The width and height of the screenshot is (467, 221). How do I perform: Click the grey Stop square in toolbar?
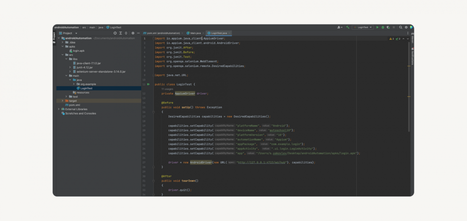click(x=394, y=27)
